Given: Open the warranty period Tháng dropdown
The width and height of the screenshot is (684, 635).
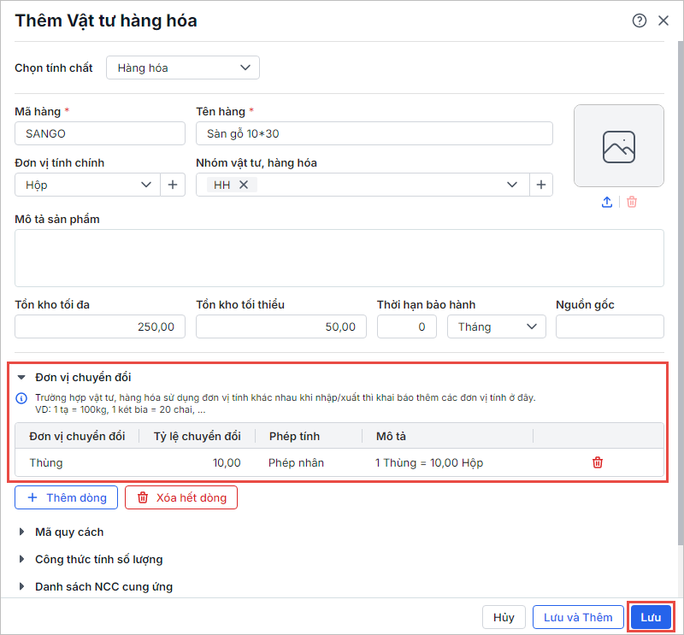Looking at the screenshot, I should coord(496,326).
